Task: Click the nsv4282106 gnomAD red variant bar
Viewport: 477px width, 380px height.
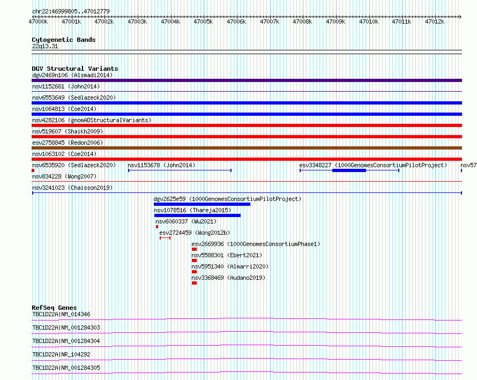Action: (x=247, y=125)
